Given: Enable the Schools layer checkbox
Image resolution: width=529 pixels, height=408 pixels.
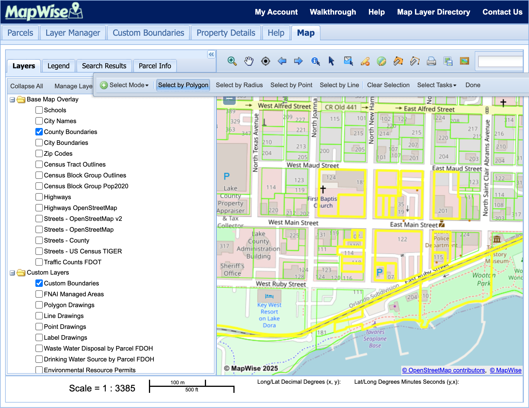Looking at the screenshot, I should coord(39,110).
